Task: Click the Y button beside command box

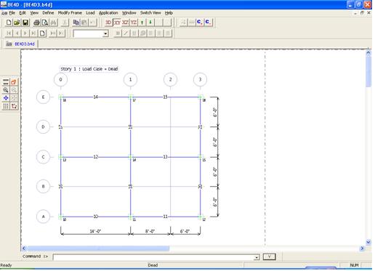Action: pos(269,256)
